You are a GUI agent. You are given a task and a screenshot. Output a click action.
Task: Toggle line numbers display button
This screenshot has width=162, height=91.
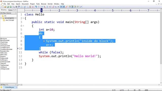(64, 7)
